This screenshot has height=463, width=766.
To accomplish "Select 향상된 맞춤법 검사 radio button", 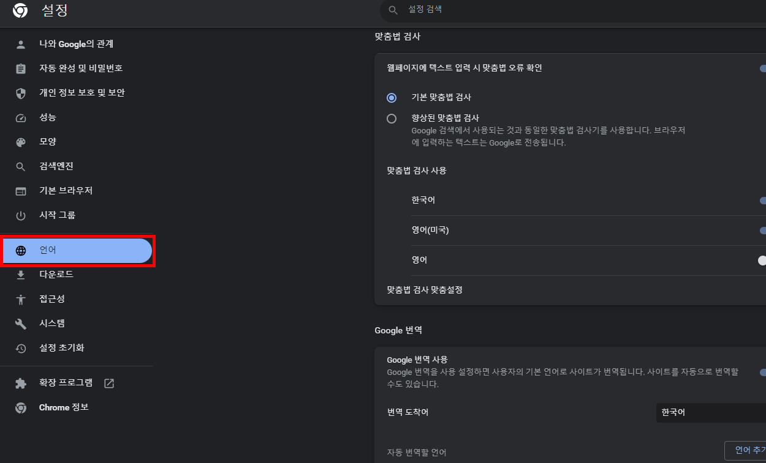I will pyautogui.click(x=392, y=119).
